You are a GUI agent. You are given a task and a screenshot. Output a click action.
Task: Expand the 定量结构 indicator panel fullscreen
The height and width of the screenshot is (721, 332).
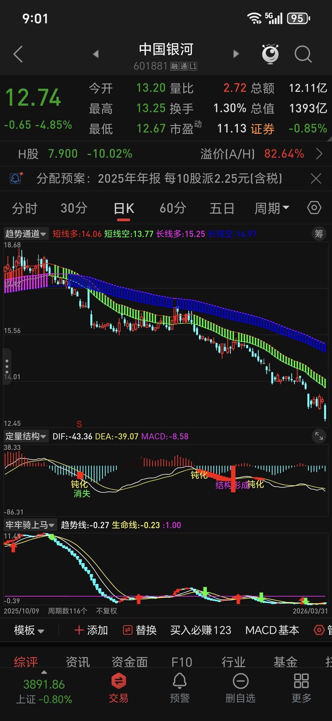point(319,436)
